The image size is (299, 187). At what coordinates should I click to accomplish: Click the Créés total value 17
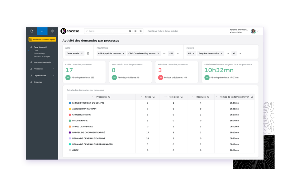[69, 70]
